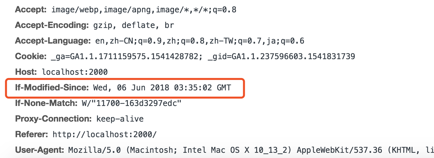Select the Host header label

(x=27, y=72)
